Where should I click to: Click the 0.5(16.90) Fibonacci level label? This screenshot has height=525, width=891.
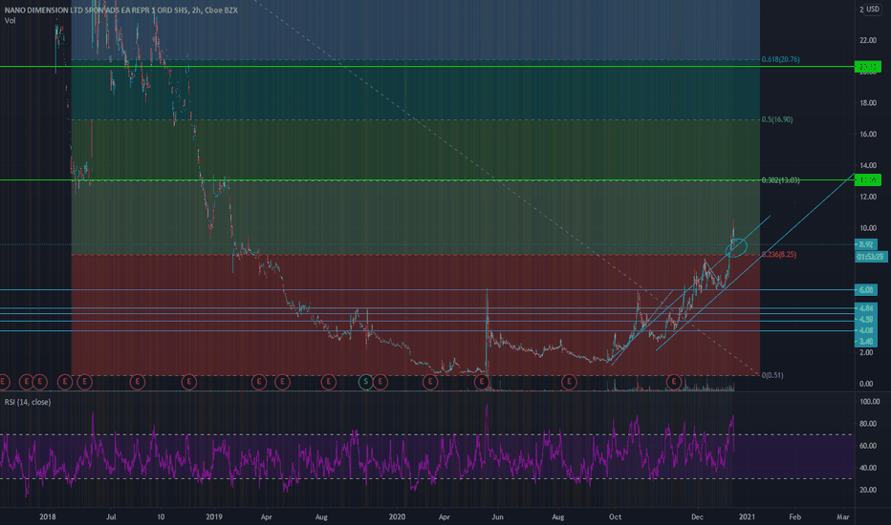(777, 119)
